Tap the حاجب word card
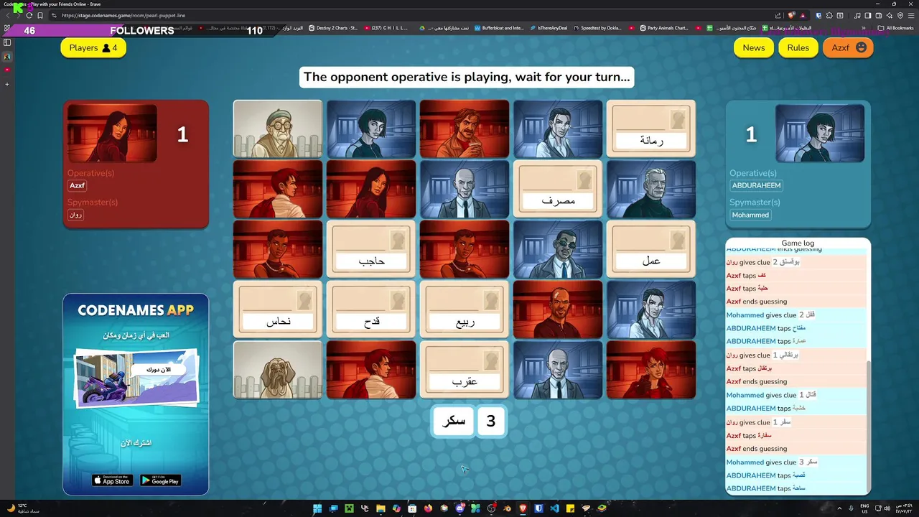The image size is (919, 517). 371,249
